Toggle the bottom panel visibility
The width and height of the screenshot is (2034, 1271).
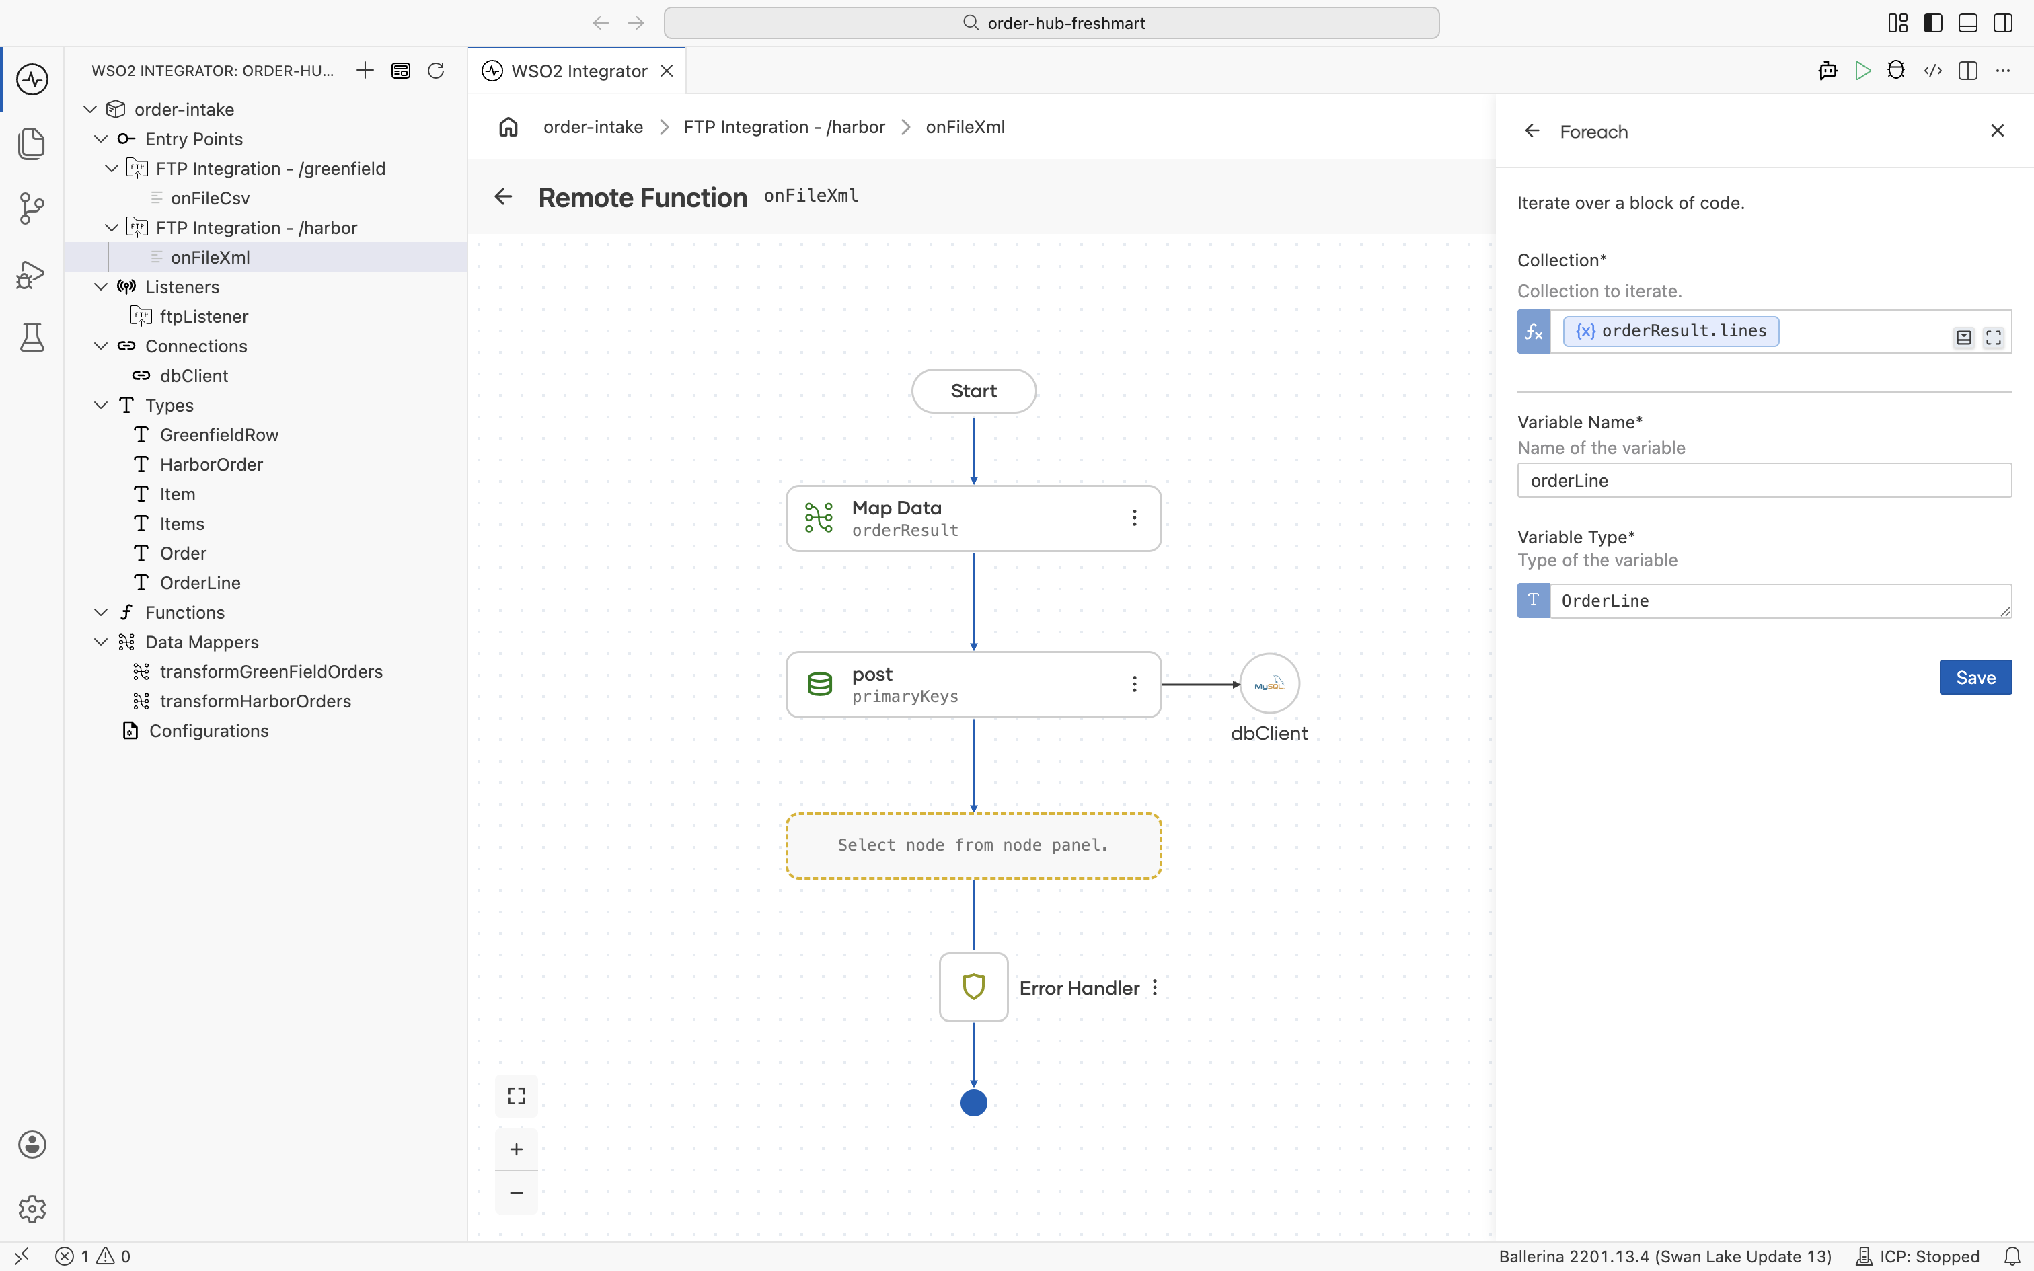tap(1967, 23)
